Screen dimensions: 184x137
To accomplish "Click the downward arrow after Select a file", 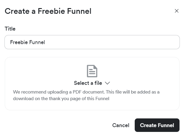I will 108,83.
